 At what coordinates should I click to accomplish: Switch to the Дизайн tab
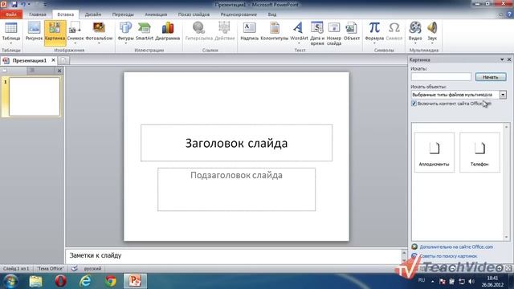pyautogui.click(x=93, y=14)
